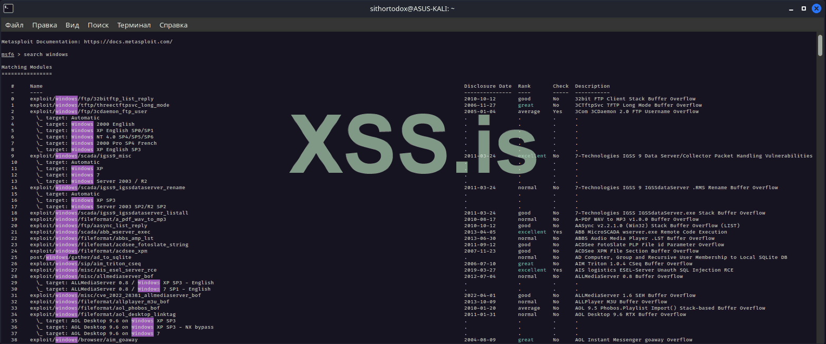Image resolution: width=826 pixels, height=344 pixels.
Task: Open the Файл menu
Action: (14, 25)
